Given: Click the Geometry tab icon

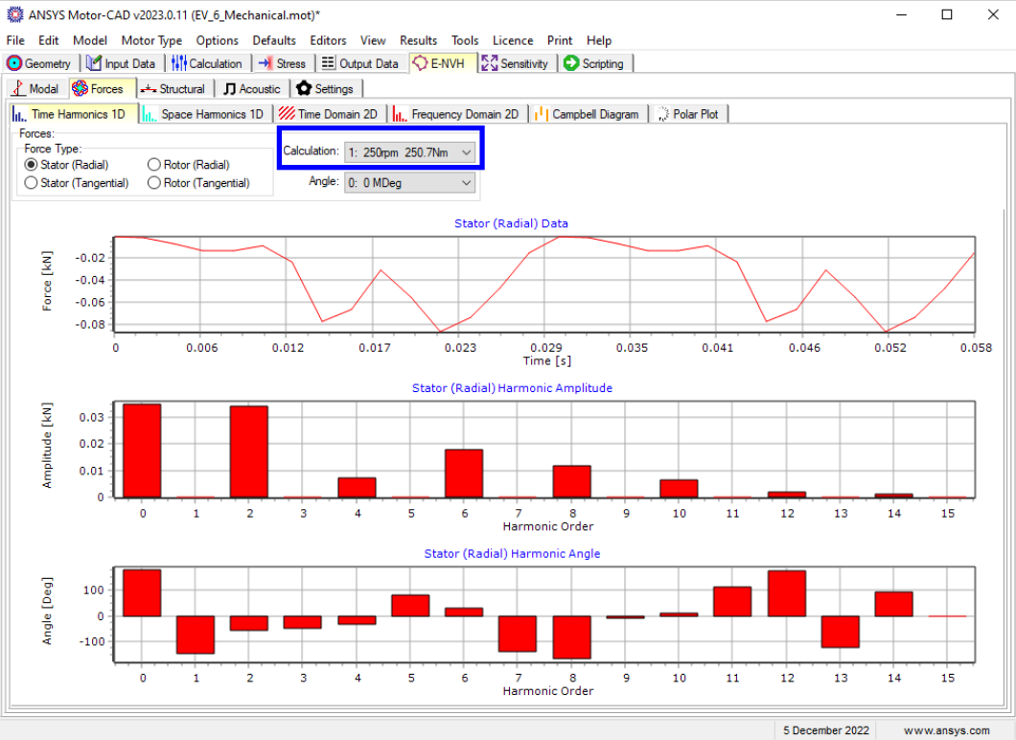Looking at the screenshot, I should click(14, 63).
